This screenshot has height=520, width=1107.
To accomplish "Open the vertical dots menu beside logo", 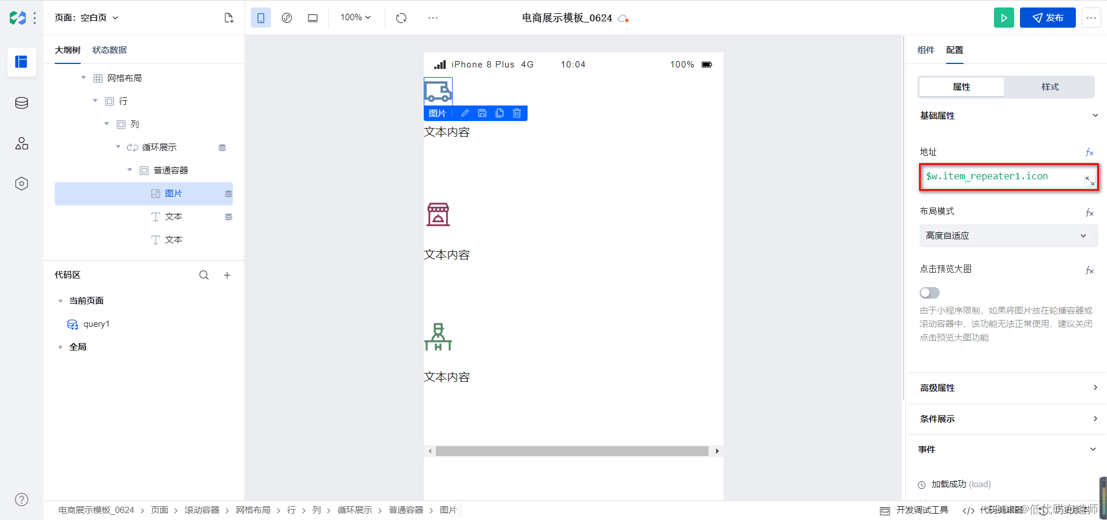I will [35, 18].
